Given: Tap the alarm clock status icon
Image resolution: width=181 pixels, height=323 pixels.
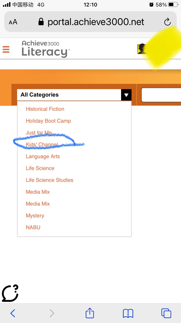Looking at the screenshot, I should click(x=152, y=5).
